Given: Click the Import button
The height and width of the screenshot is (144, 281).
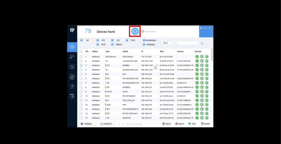Looking at the screenshot, I should pos(167,124).
